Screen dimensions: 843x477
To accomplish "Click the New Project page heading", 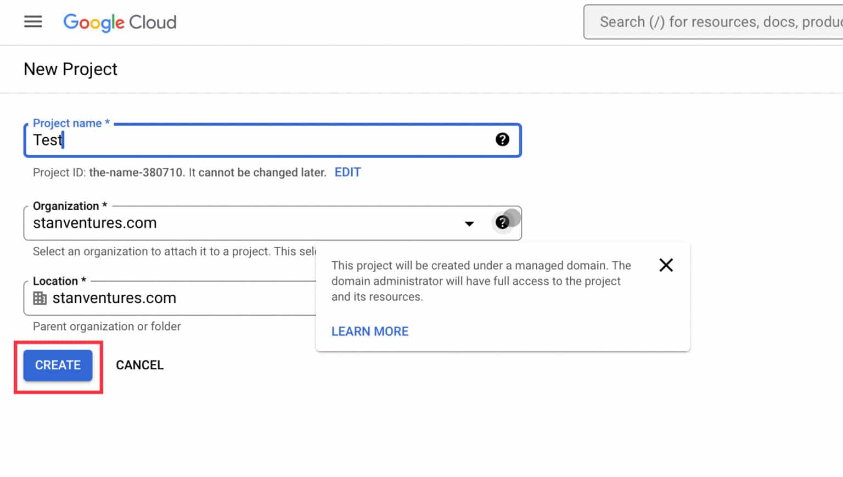I will [70, 69].
